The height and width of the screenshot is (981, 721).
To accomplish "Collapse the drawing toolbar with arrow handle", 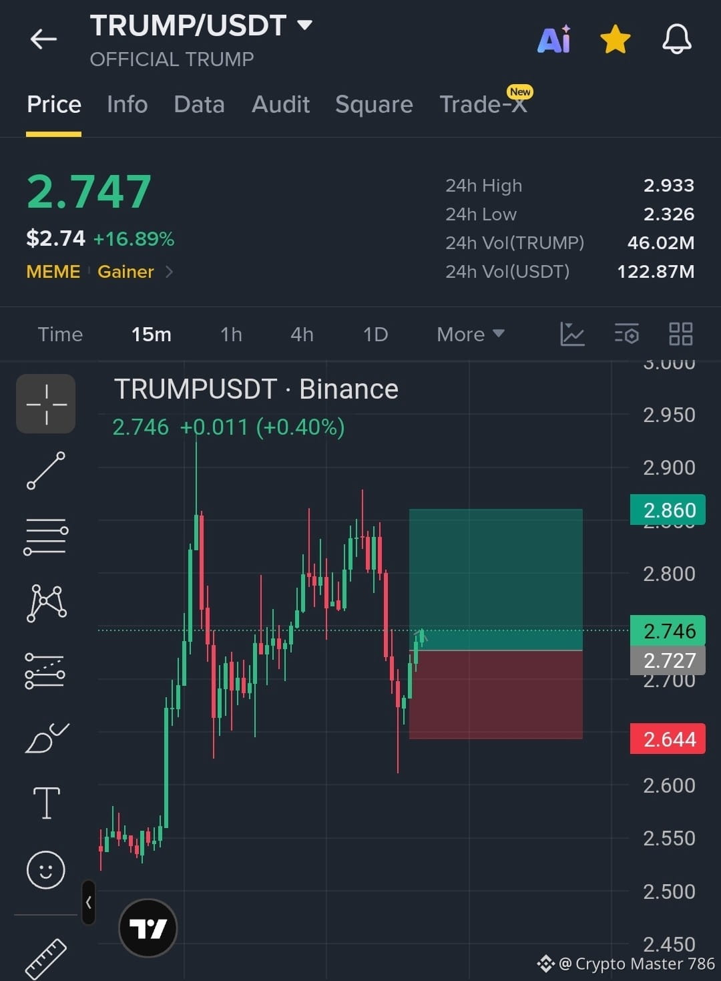I will coord(88,902).
